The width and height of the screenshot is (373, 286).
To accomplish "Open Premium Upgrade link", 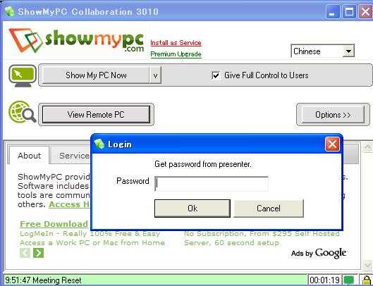I will [176, 54].
